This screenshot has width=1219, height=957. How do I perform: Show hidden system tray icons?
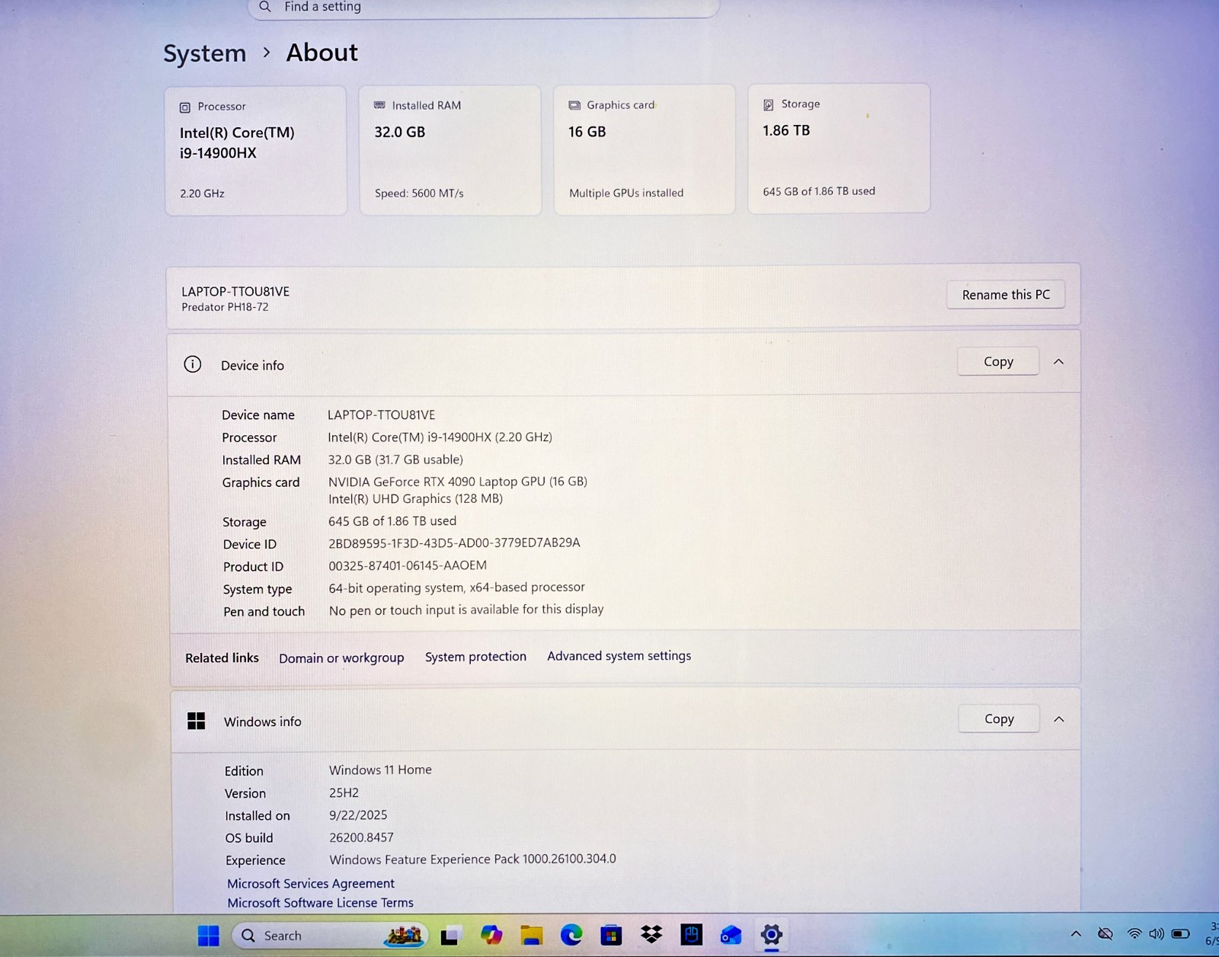pyautogui.click(x=1076, y=934)
